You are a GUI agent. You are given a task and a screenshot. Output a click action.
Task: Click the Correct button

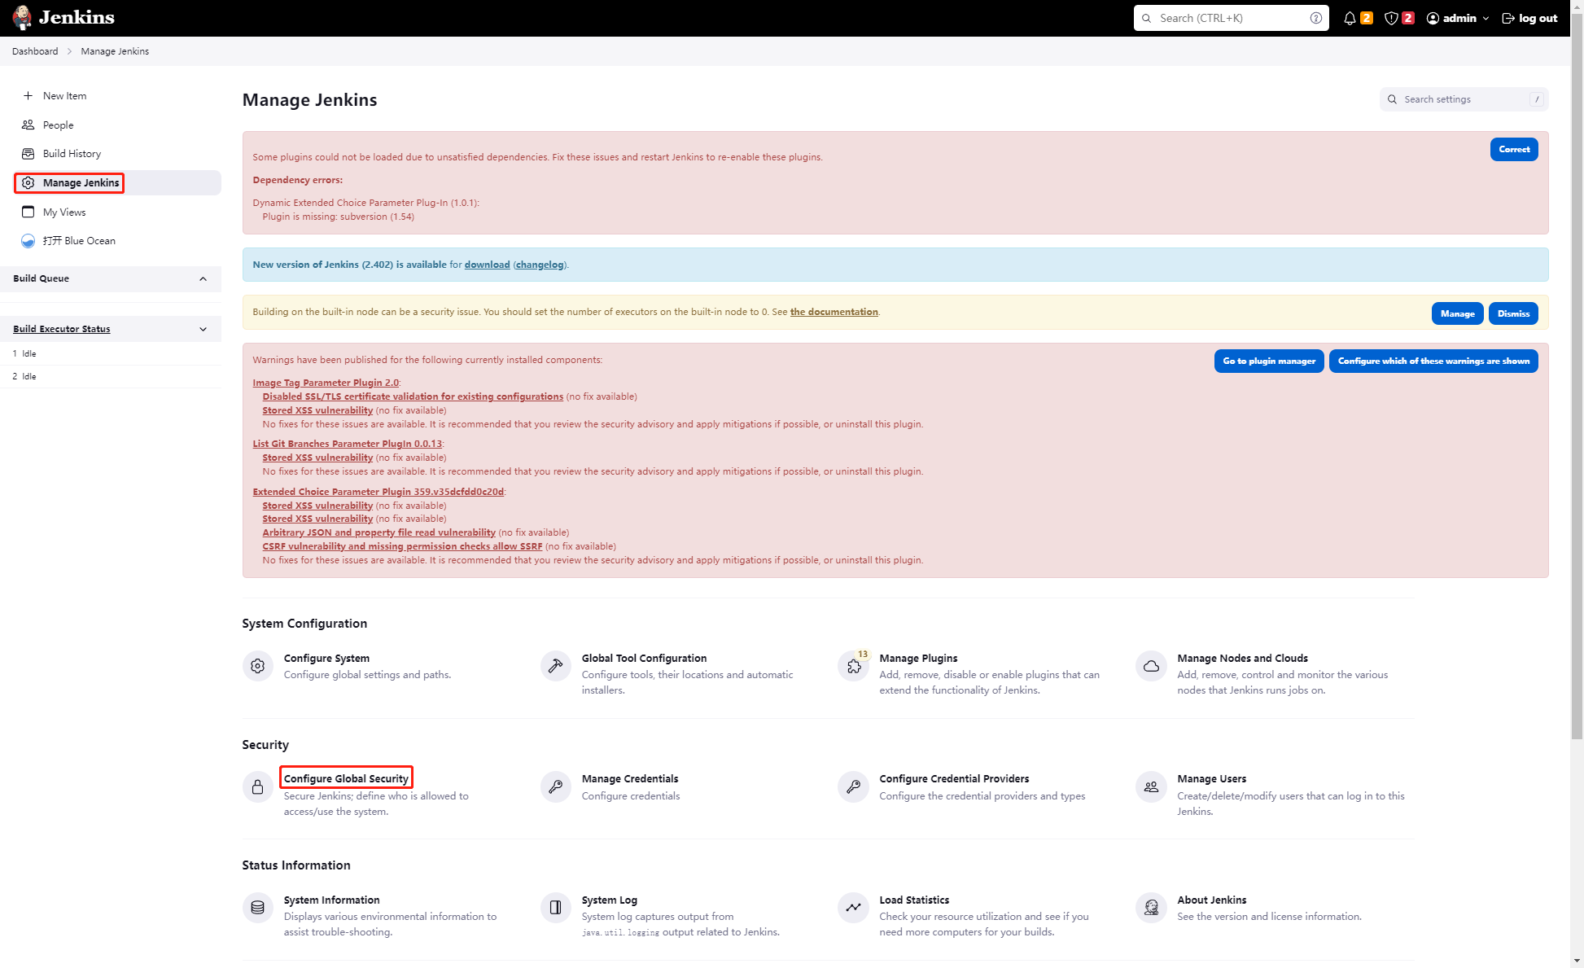click(1514, 149)
